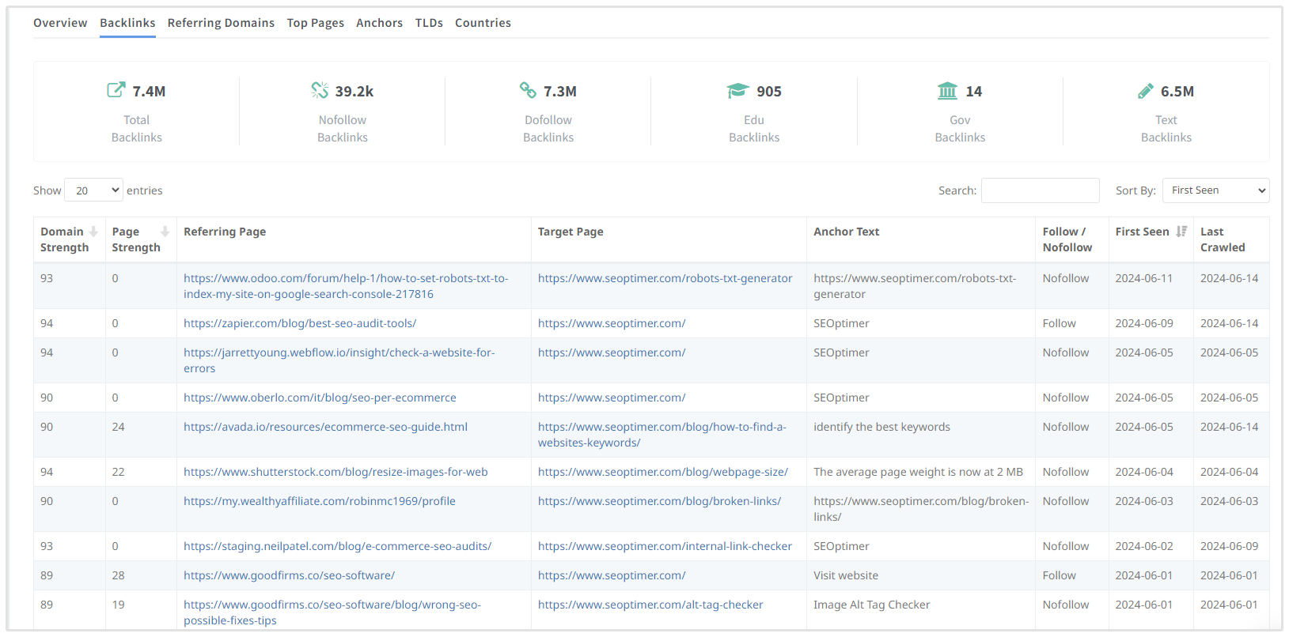The width and height of the screenshot is (1289, 637).
Task: Click the Last Crawled column header
Action: 1222,239
